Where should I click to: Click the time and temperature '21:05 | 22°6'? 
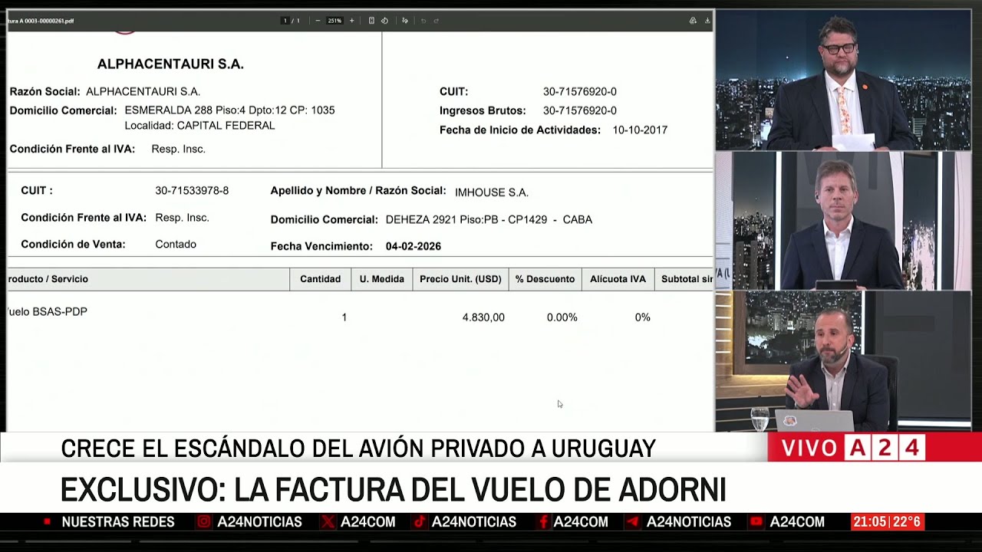click(x=887, y=522)
